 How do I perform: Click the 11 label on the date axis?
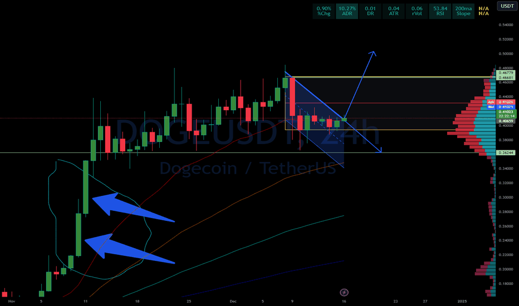pos(85,302)
